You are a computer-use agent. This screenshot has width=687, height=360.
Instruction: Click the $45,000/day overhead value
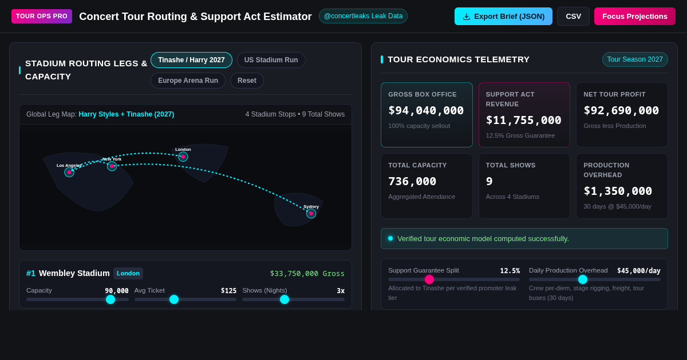639,271
